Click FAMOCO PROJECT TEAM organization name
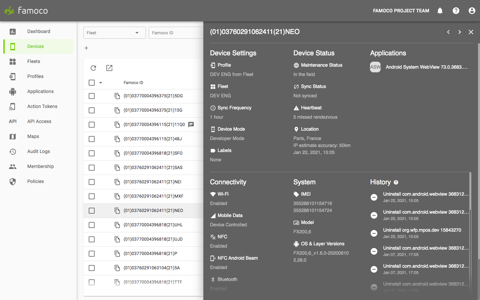Screen dimensions: 480x300 click(x=401, y=11)
